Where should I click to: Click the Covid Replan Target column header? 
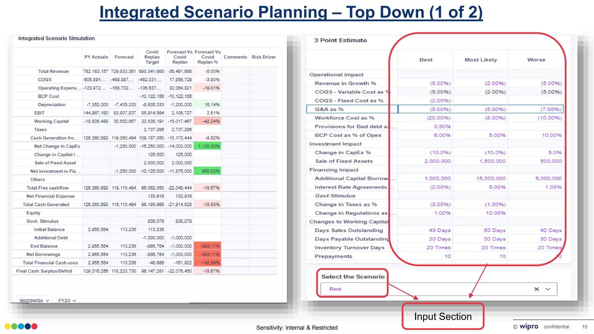pos(152,57)
